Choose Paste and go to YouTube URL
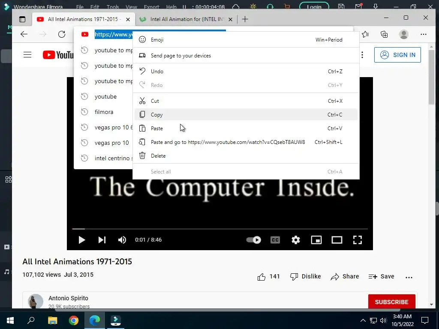Screen dimensions: 439x329 click(x=246, y=142)
